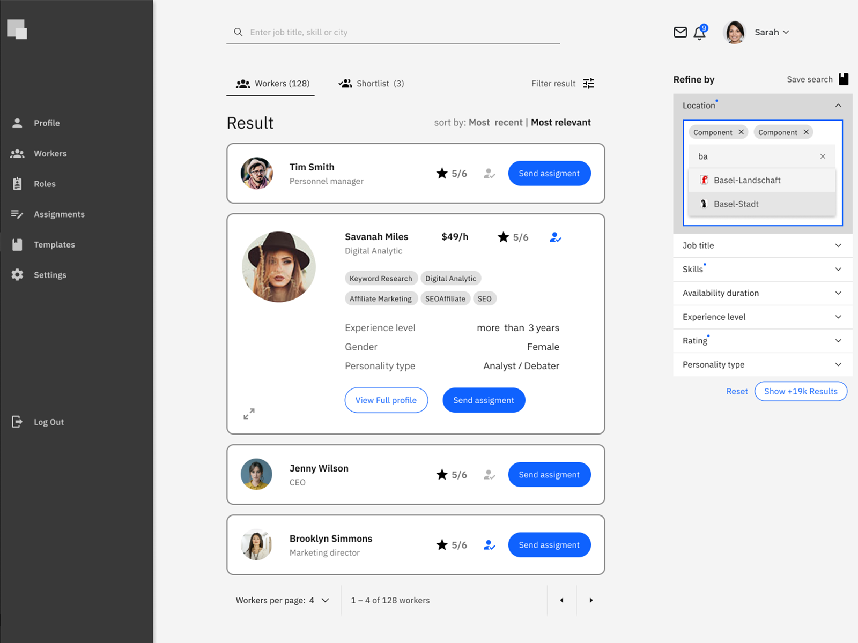Open the Assignments sidebar section
Image resolution: width=858 pixels, height=643 pixels.
coord(59,214)
